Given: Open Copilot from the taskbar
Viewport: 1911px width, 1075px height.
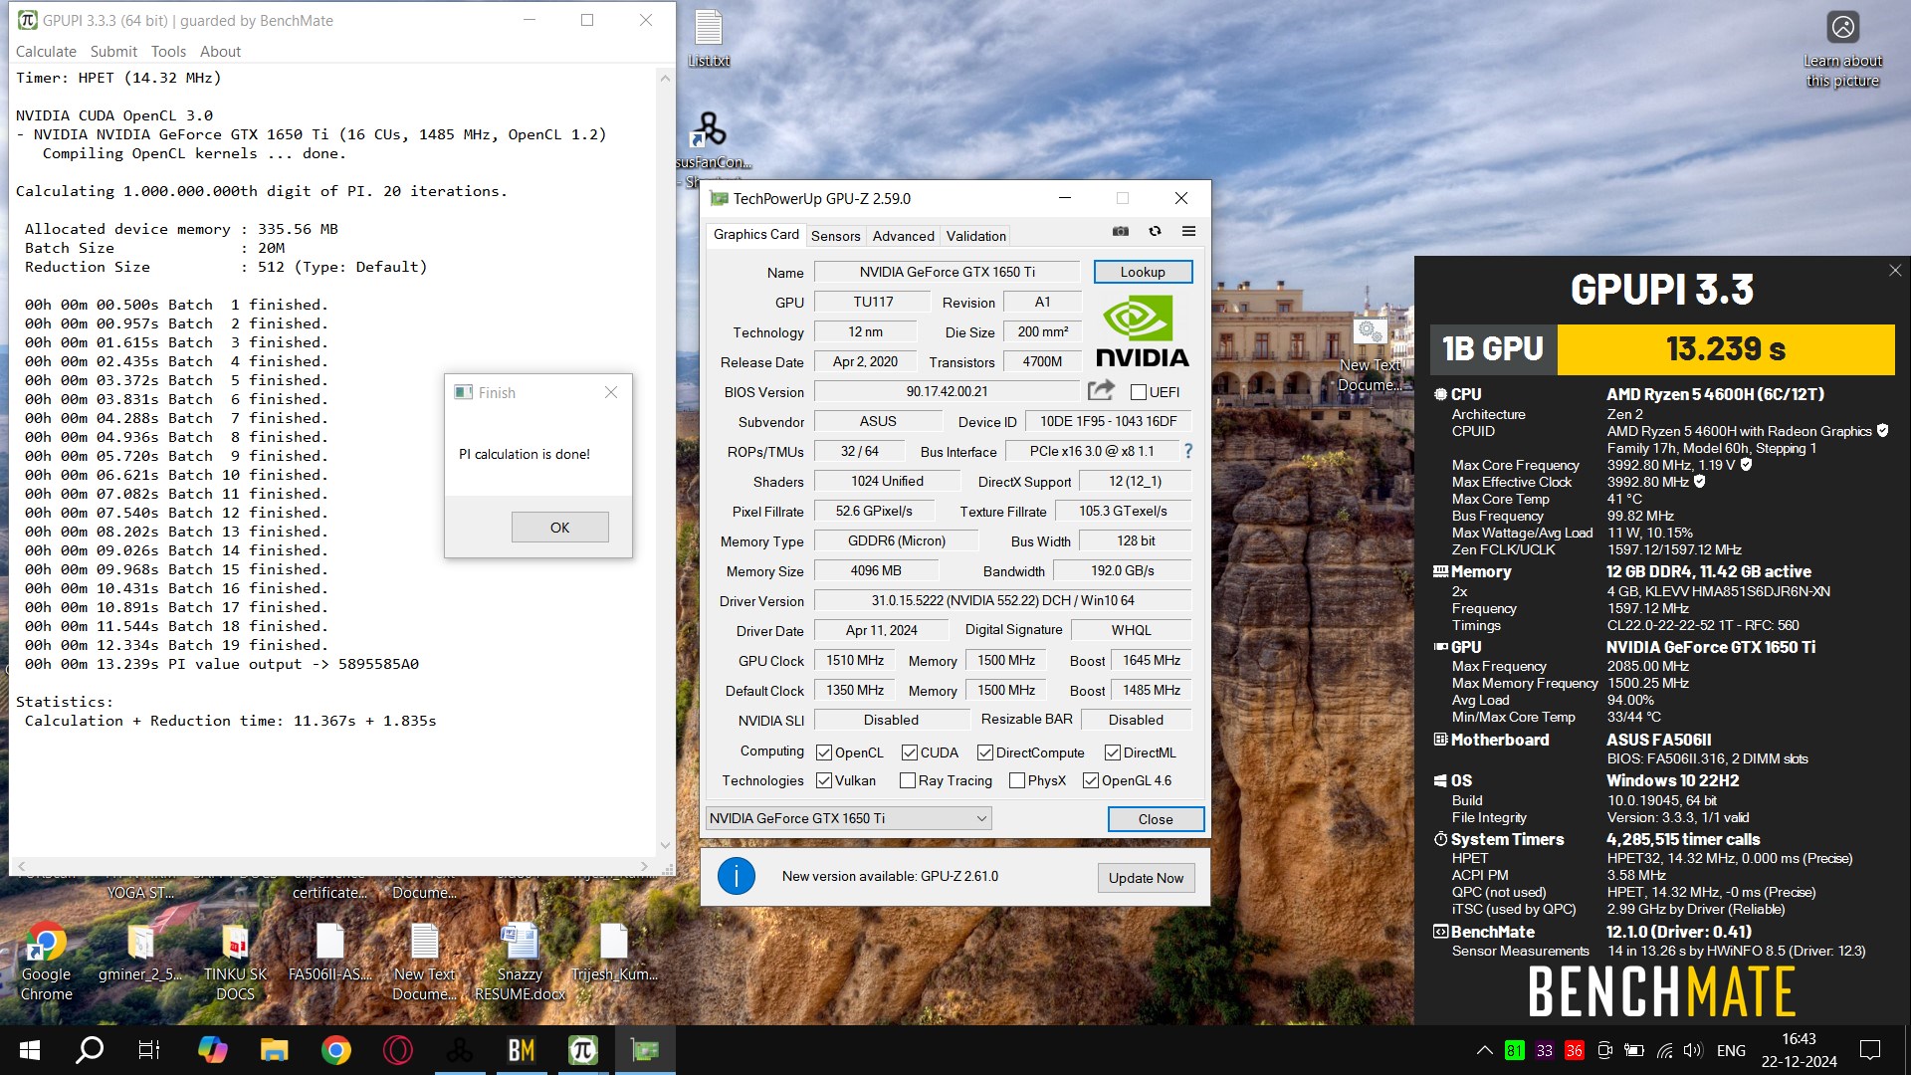Looking at the screenshot, I should point(212,1050).
